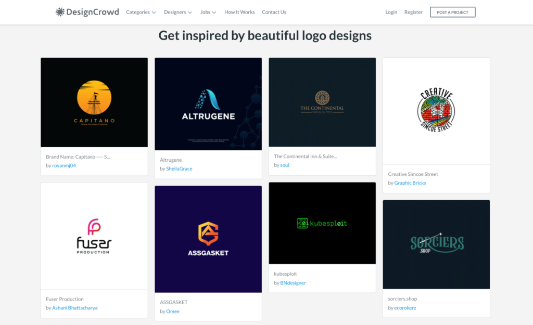Go to How It Works page
The width and height of the screenshot is (533, 325).
tap(239, 12)
